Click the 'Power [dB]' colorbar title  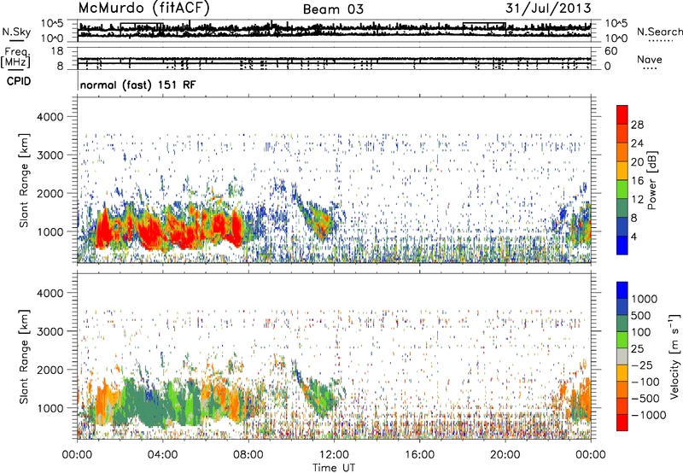click(x=652, y=180)
